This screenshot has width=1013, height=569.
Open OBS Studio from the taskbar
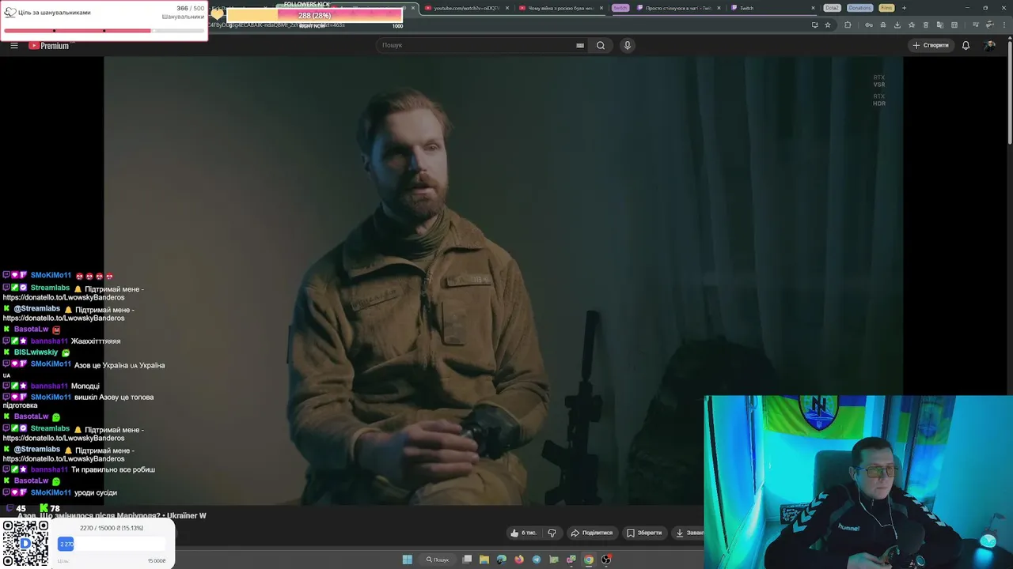(x=606, y=560)
